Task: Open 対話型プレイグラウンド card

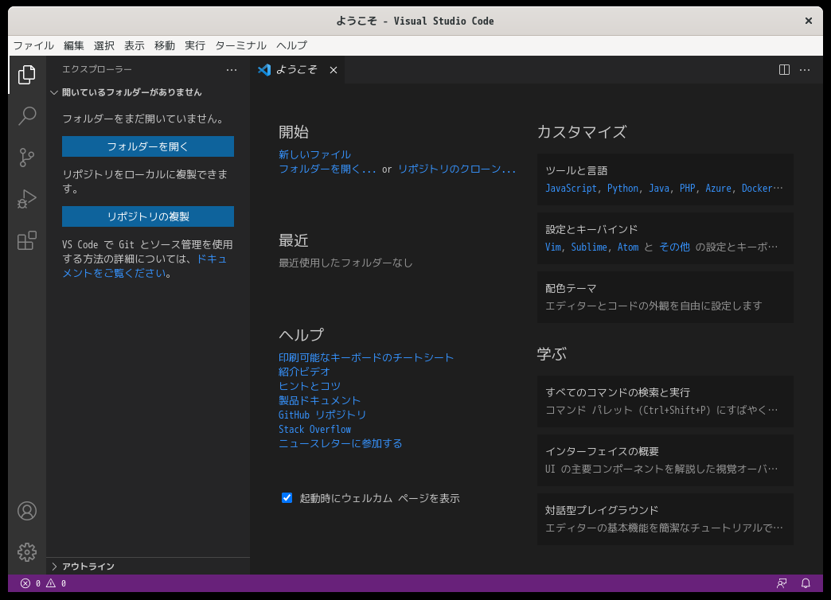Action: (x=665, y=519)
